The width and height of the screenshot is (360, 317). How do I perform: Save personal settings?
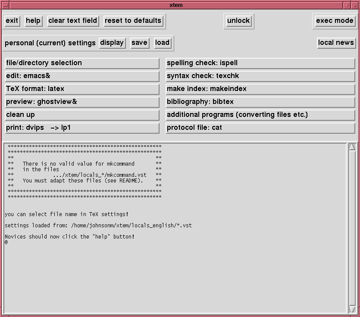(x=139, y=43)
